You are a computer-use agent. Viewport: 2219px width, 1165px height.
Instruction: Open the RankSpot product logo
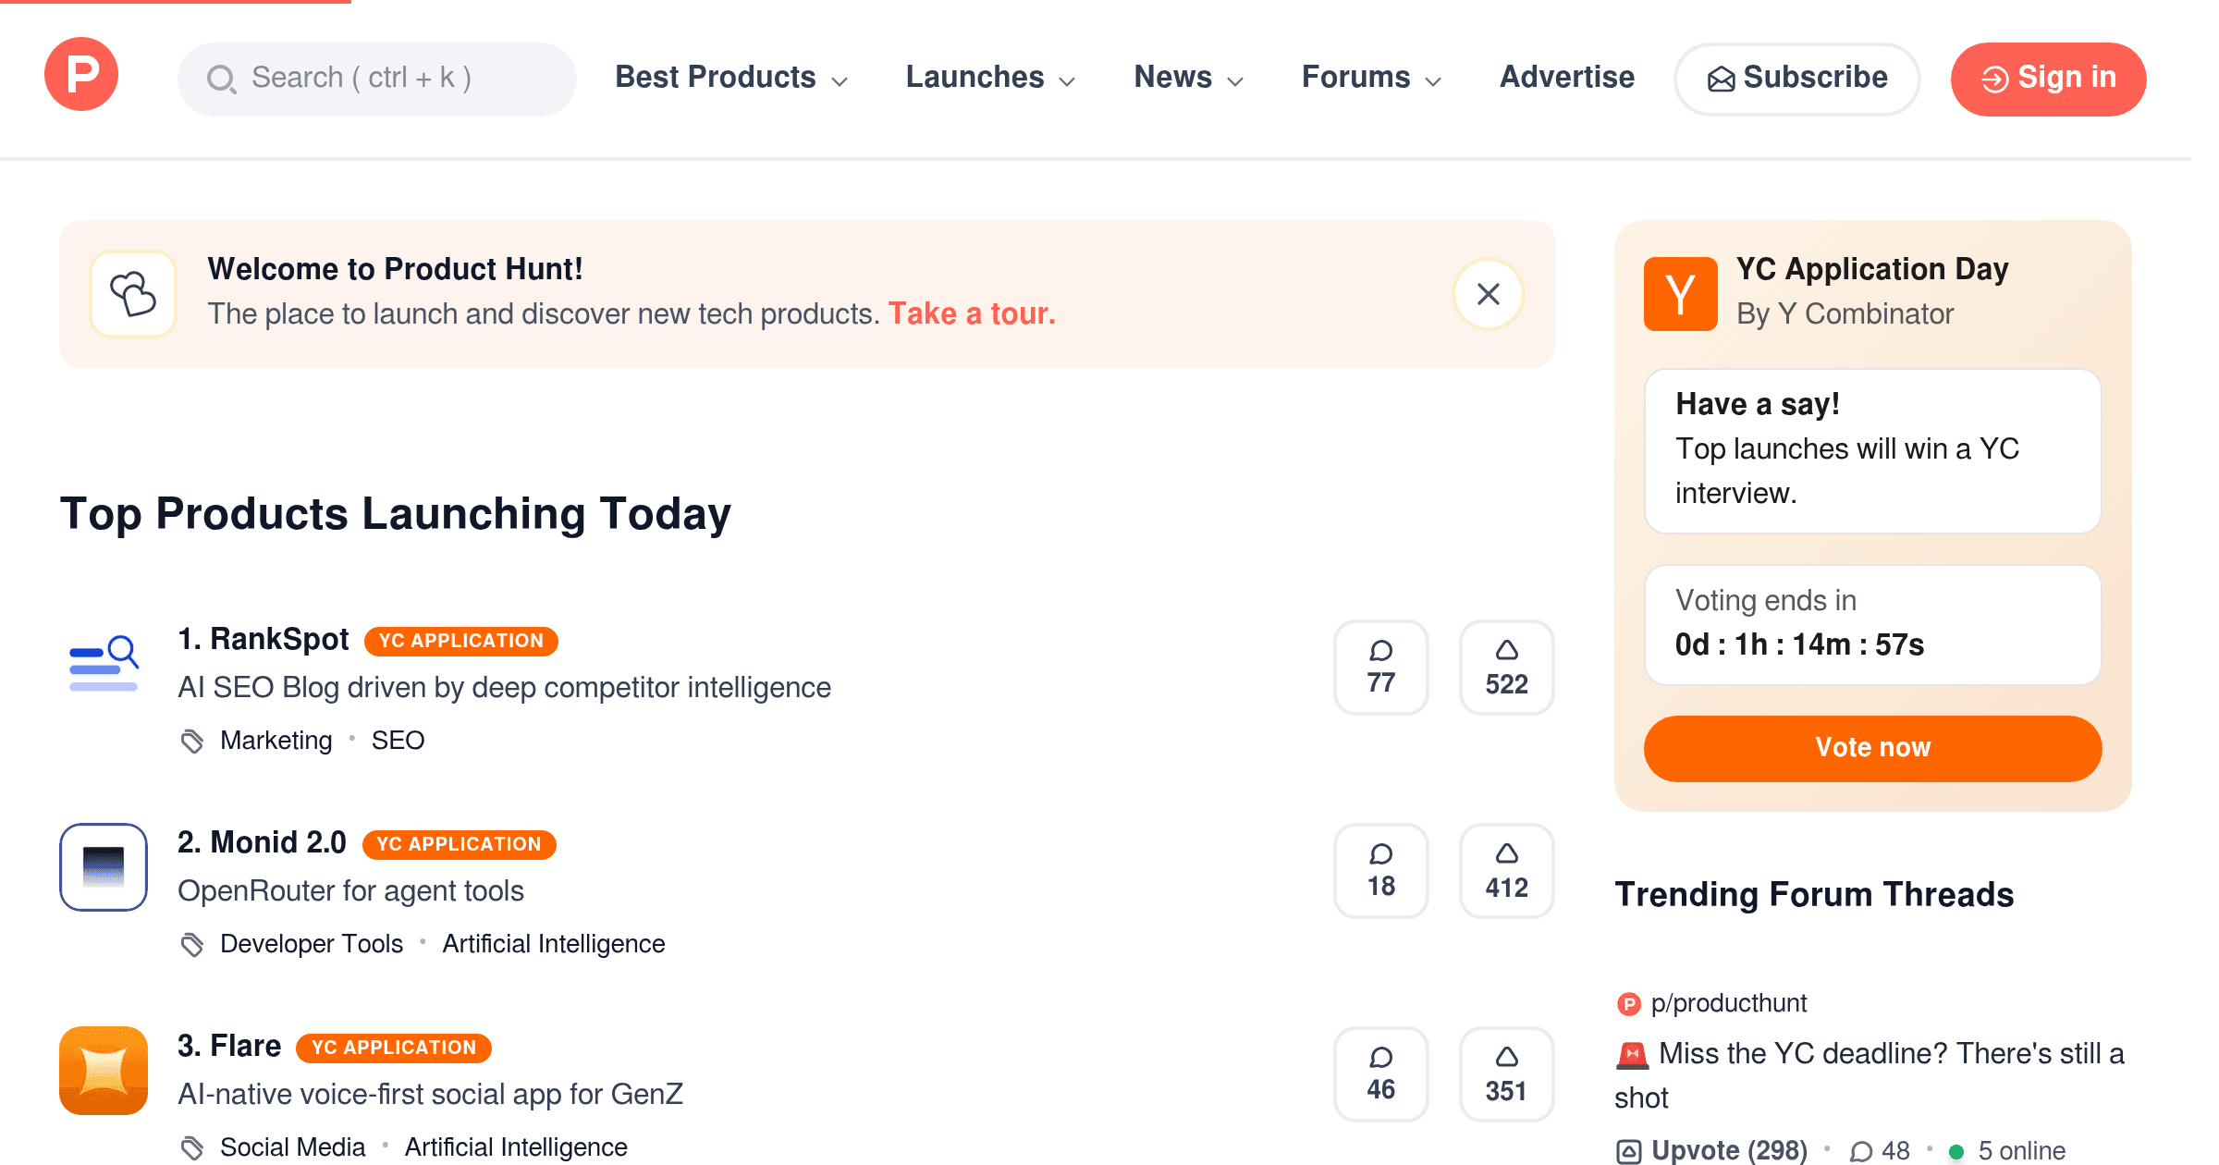[104, 664]
